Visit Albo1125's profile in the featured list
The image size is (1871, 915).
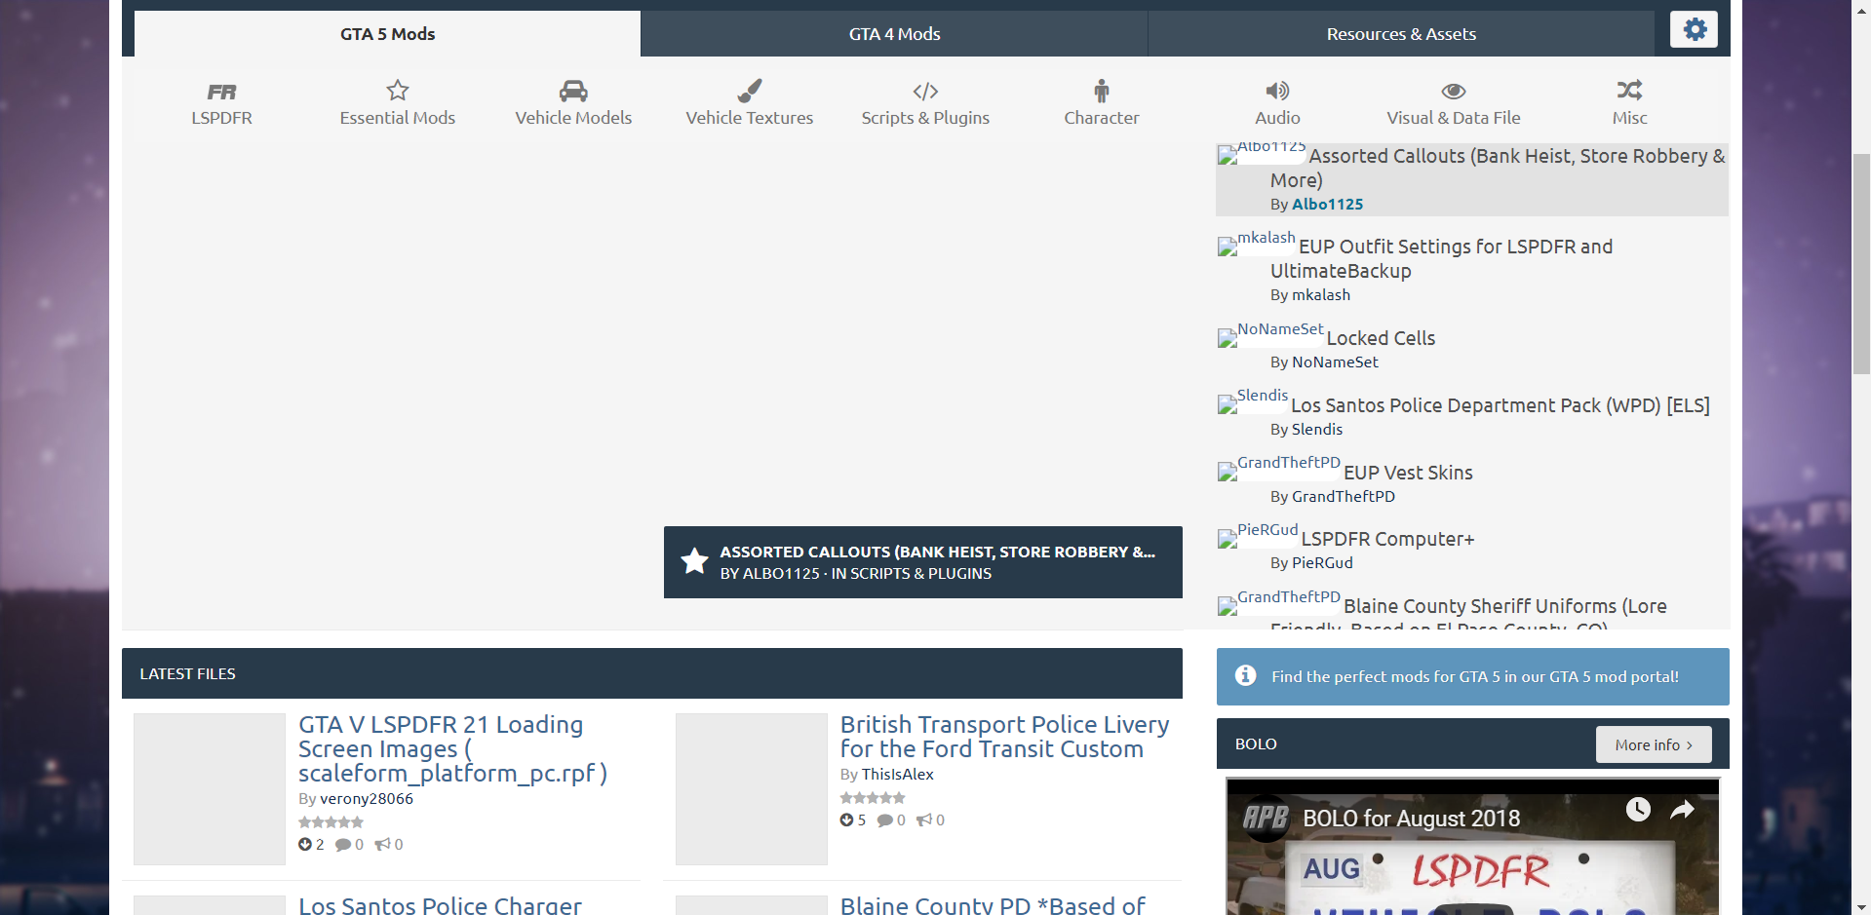click(1327, 205)
